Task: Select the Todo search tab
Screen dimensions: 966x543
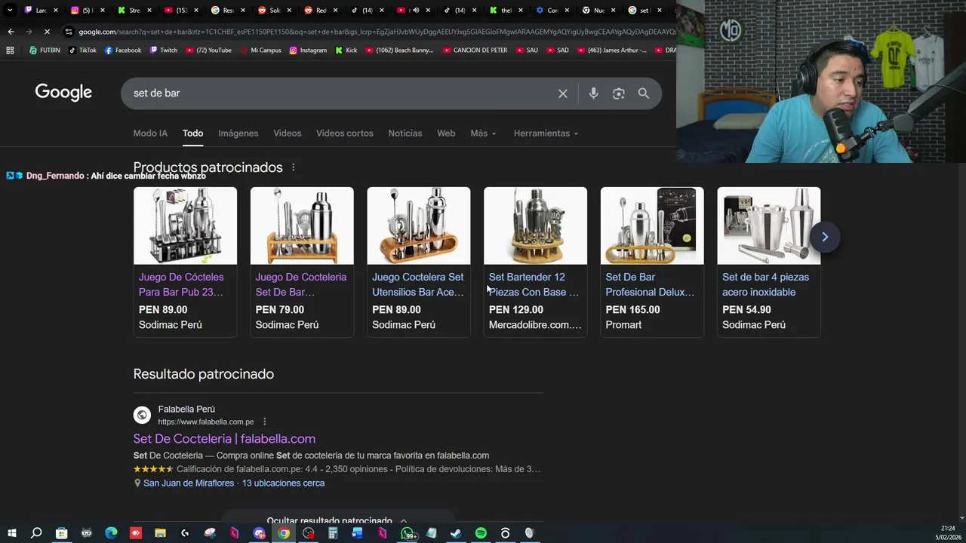Action: tap(193, 133)
